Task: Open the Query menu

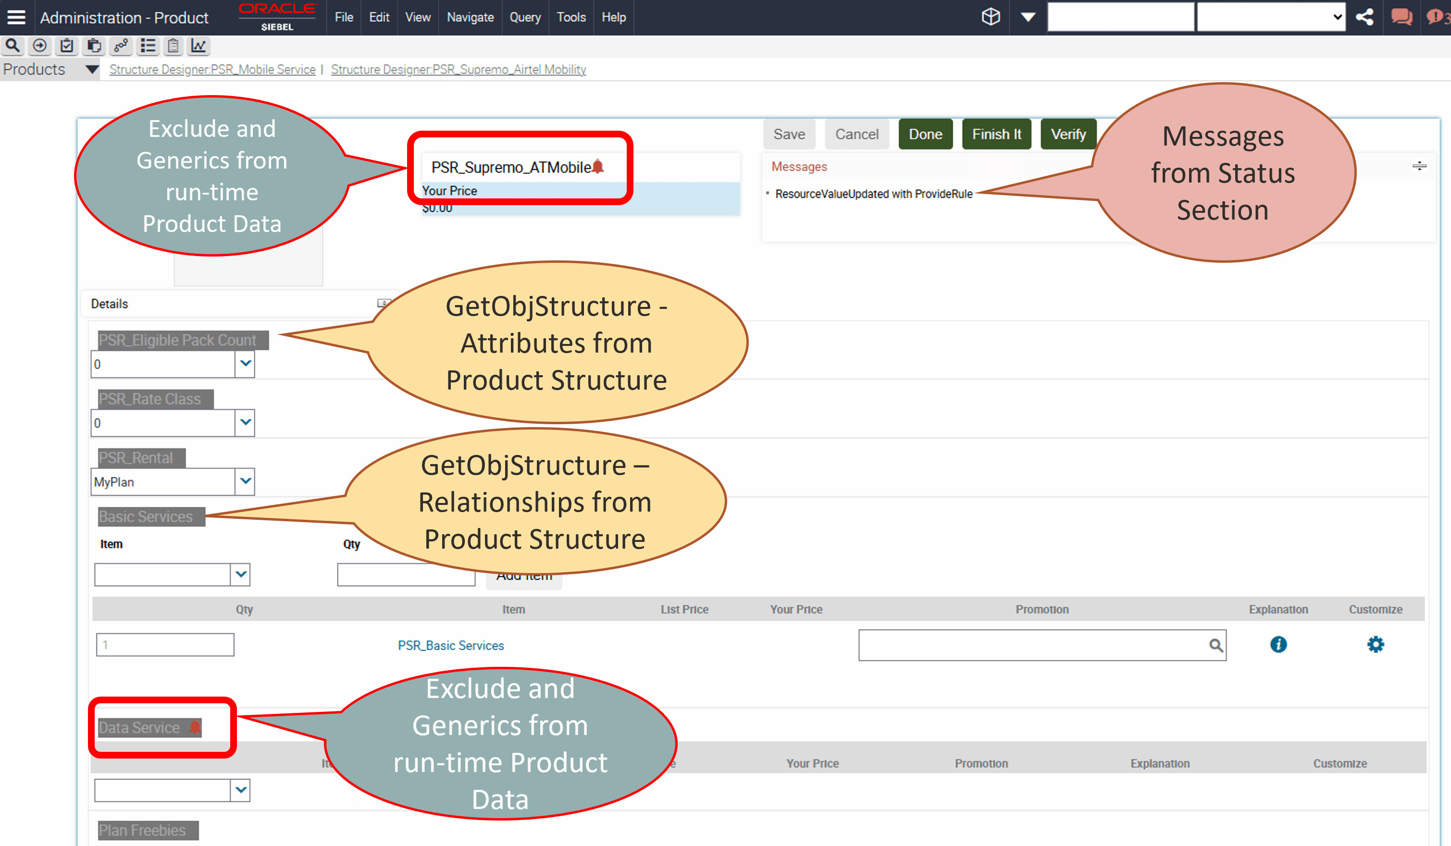Action: point(524,17)
